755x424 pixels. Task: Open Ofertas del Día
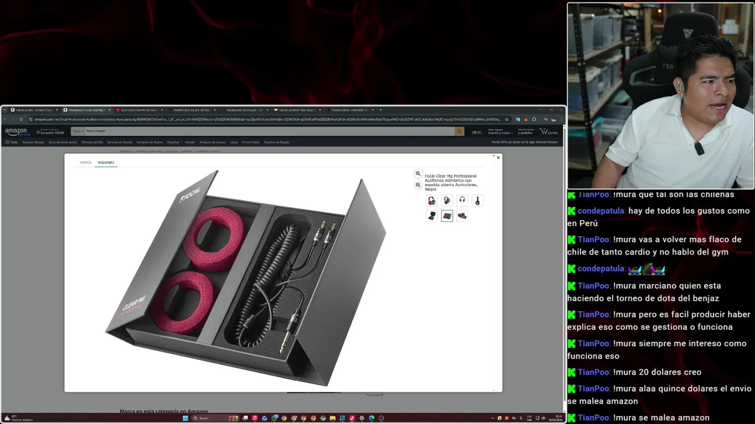click(92, 142)
